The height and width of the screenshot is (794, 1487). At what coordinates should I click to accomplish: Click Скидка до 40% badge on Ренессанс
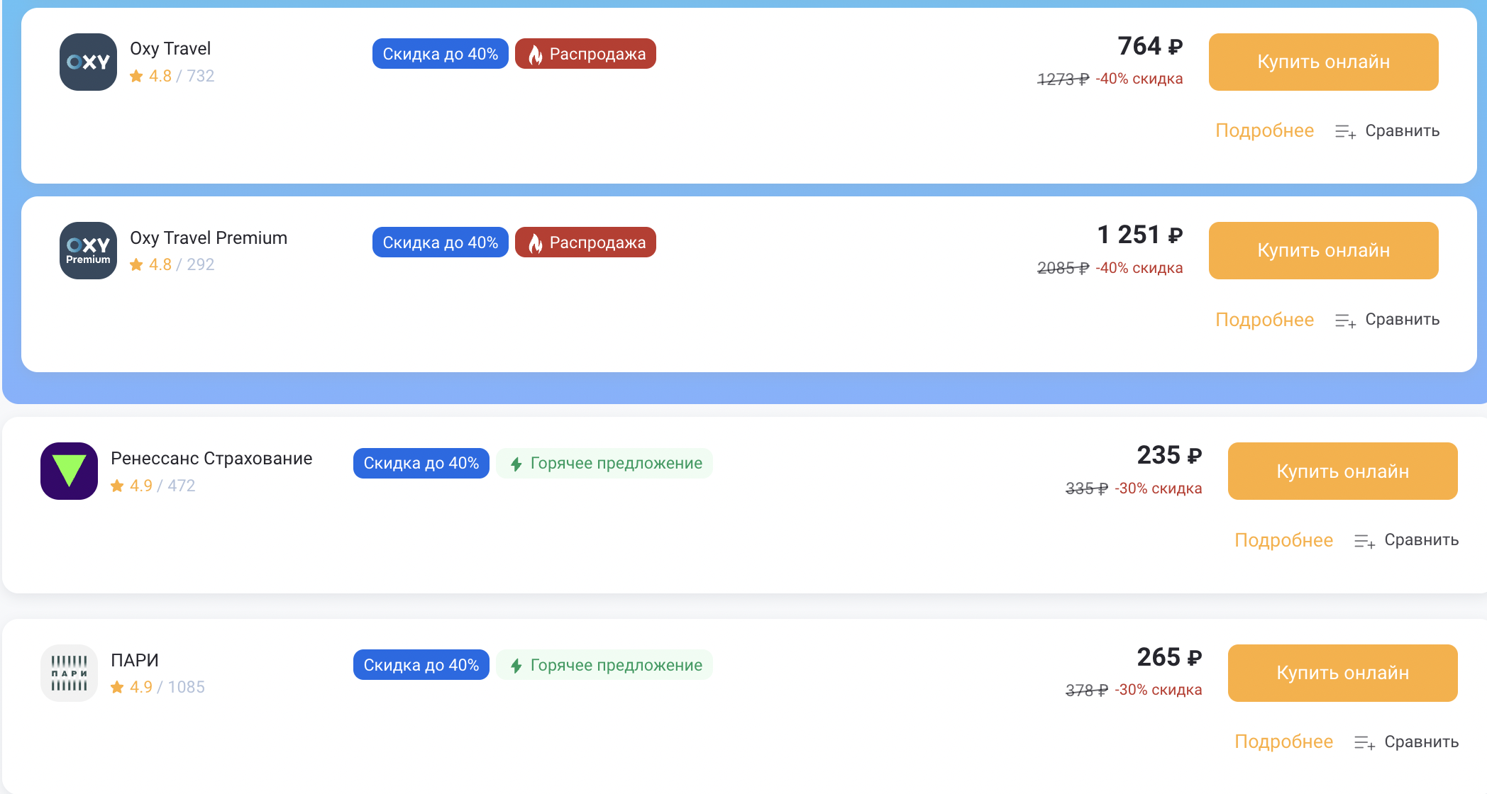pos(421,464)
